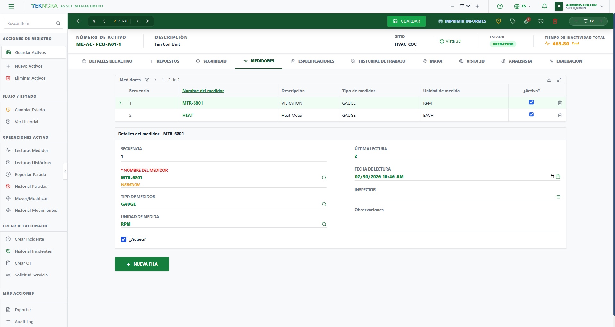Go to last record
615x327 pixels.
tap(147, 21)
